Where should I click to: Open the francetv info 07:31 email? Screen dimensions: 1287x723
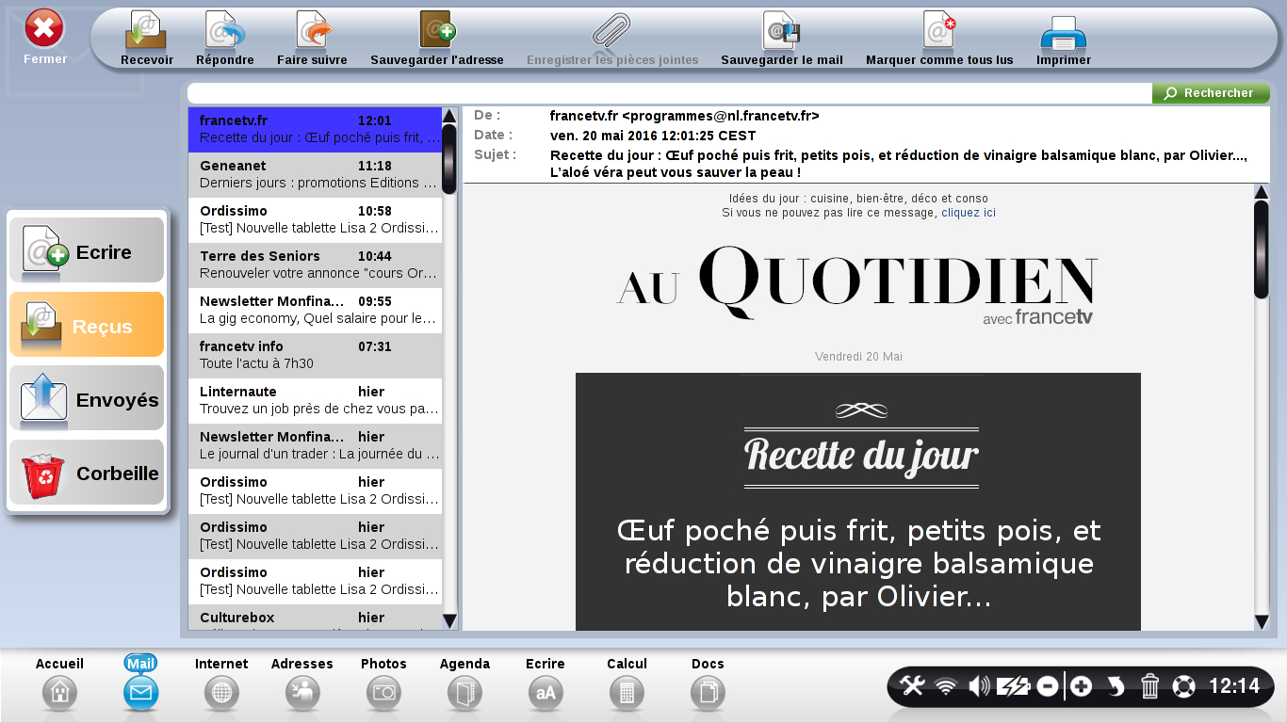pyautogui.click(x=315, y=356)
